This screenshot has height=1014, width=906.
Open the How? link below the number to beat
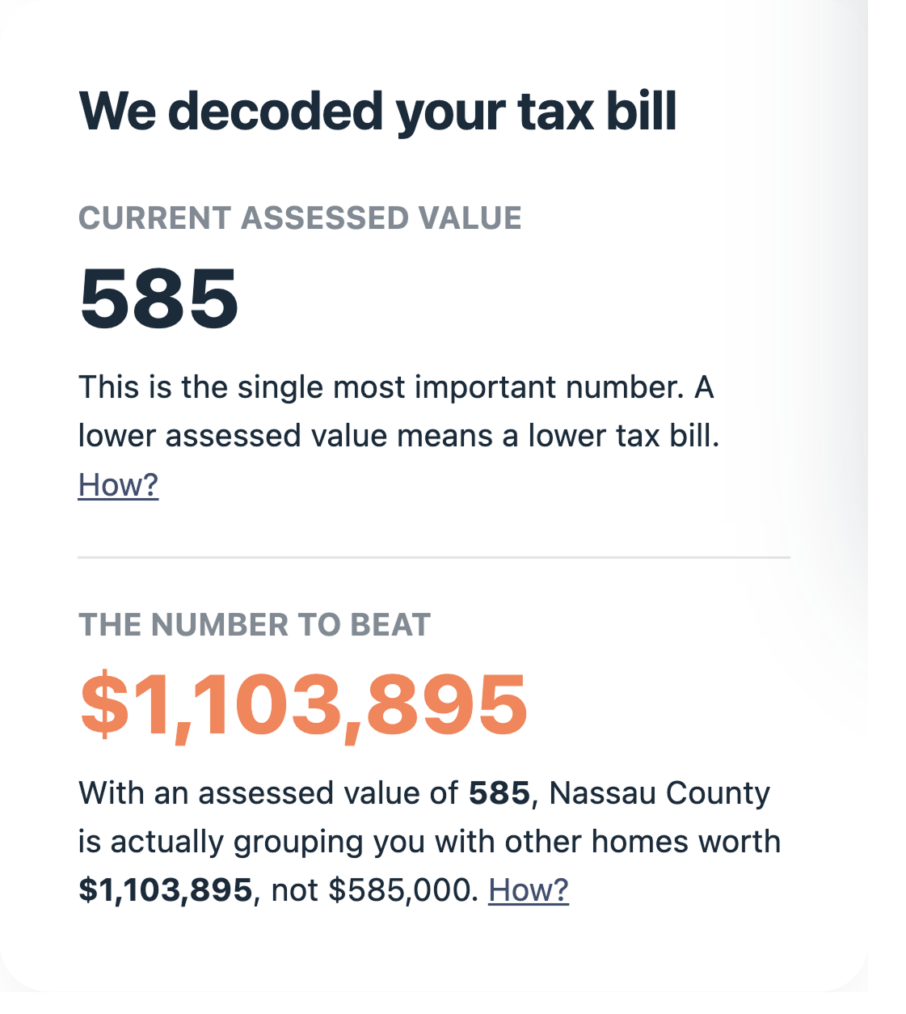click(529, 889)
